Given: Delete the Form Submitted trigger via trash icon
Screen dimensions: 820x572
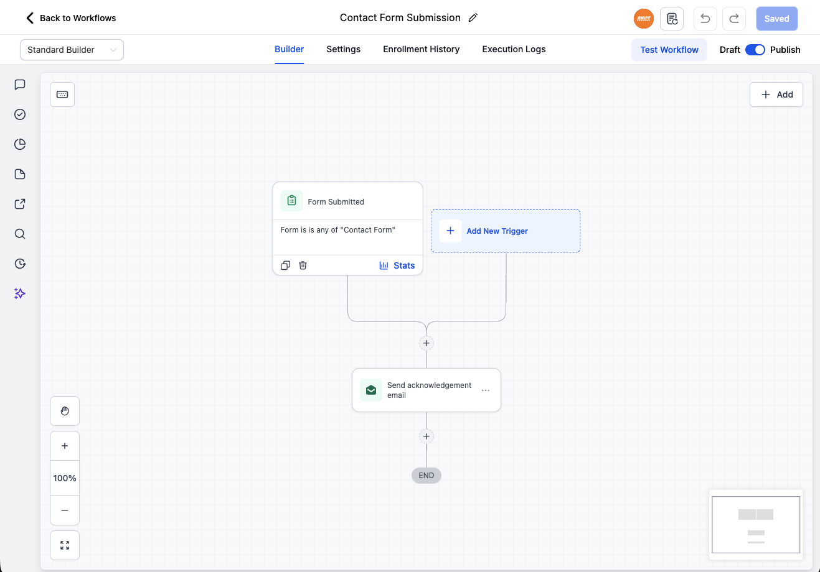Looking at the screenshot, I should 303,265.
